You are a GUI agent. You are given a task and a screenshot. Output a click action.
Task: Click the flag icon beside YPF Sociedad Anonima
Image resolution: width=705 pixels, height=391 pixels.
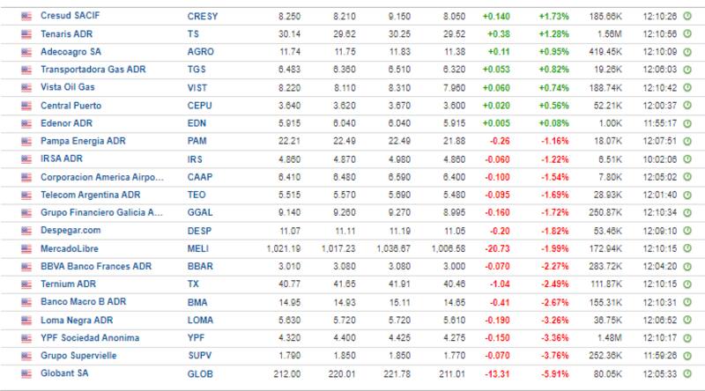pos(26,337)
